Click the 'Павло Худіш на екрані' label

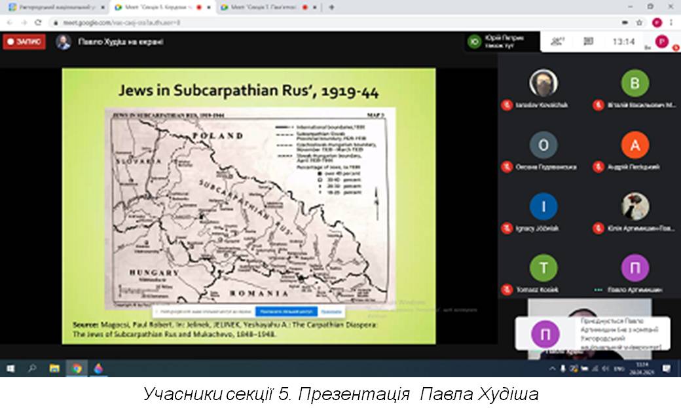coord(120,42)
